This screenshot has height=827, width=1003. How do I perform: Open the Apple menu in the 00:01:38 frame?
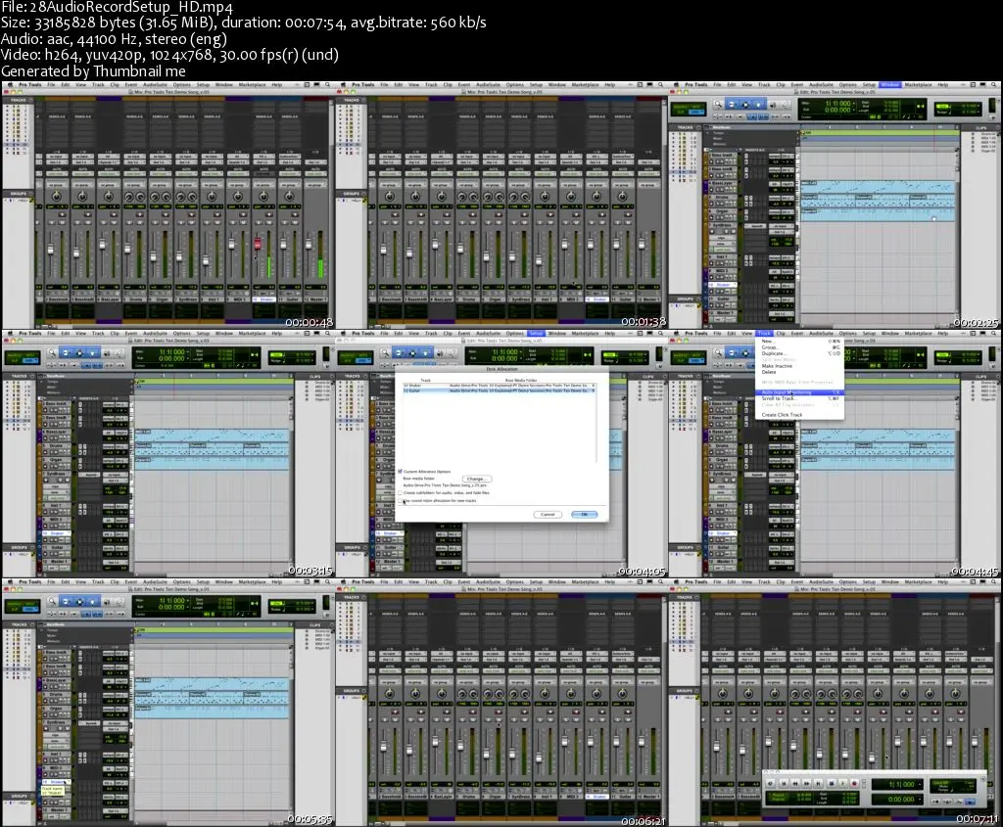coord(343,84)
